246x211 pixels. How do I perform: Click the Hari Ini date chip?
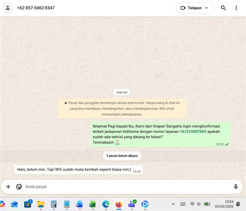tap(122, 92)
